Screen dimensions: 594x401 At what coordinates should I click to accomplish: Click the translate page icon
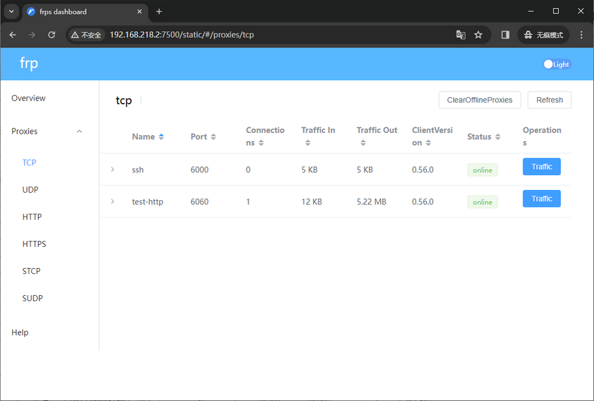(461, 35)
